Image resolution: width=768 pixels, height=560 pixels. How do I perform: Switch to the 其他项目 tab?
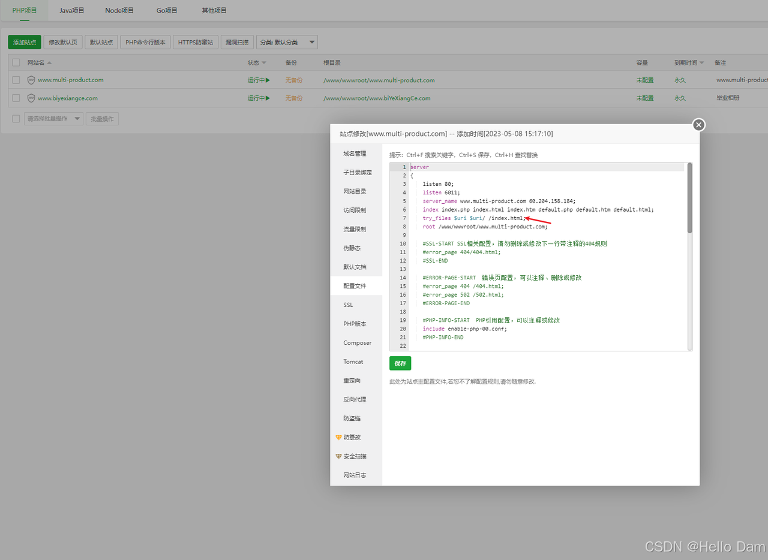coord(214,10)
